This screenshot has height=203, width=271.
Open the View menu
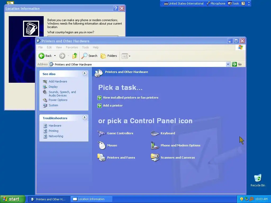[59, 47]
